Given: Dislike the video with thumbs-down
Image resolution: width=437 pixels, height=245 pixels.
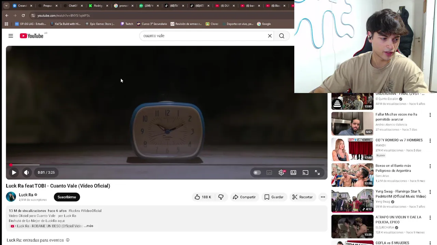Looking at the screenshot, I should pyautogui.click(x=221, y=197).
